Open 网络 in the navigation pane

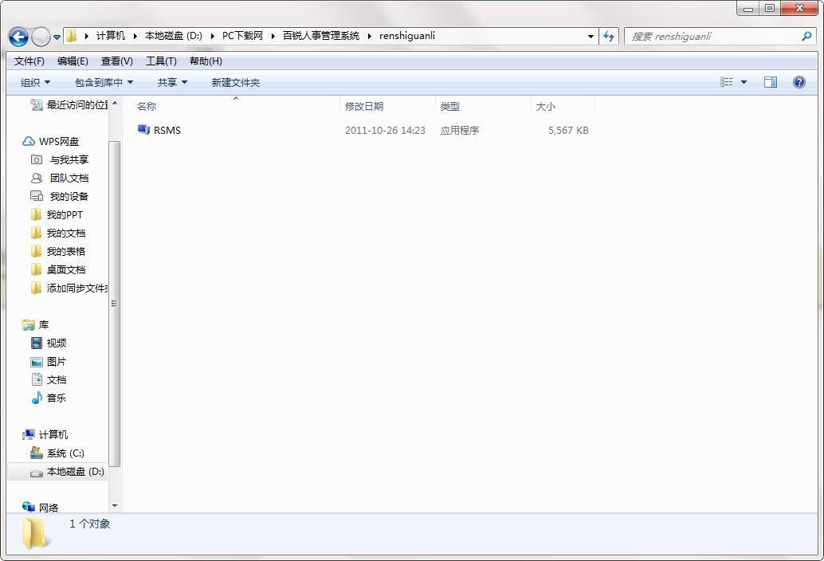(x=41, y=508)
